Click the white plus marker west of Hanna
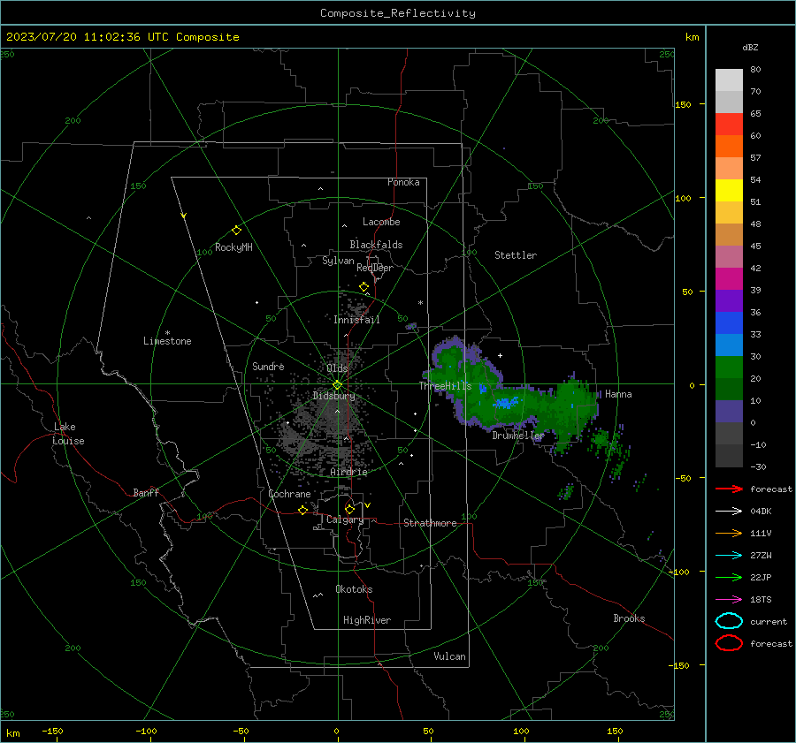The width and height of the screenshot is (796, 743). coord(500,355)
